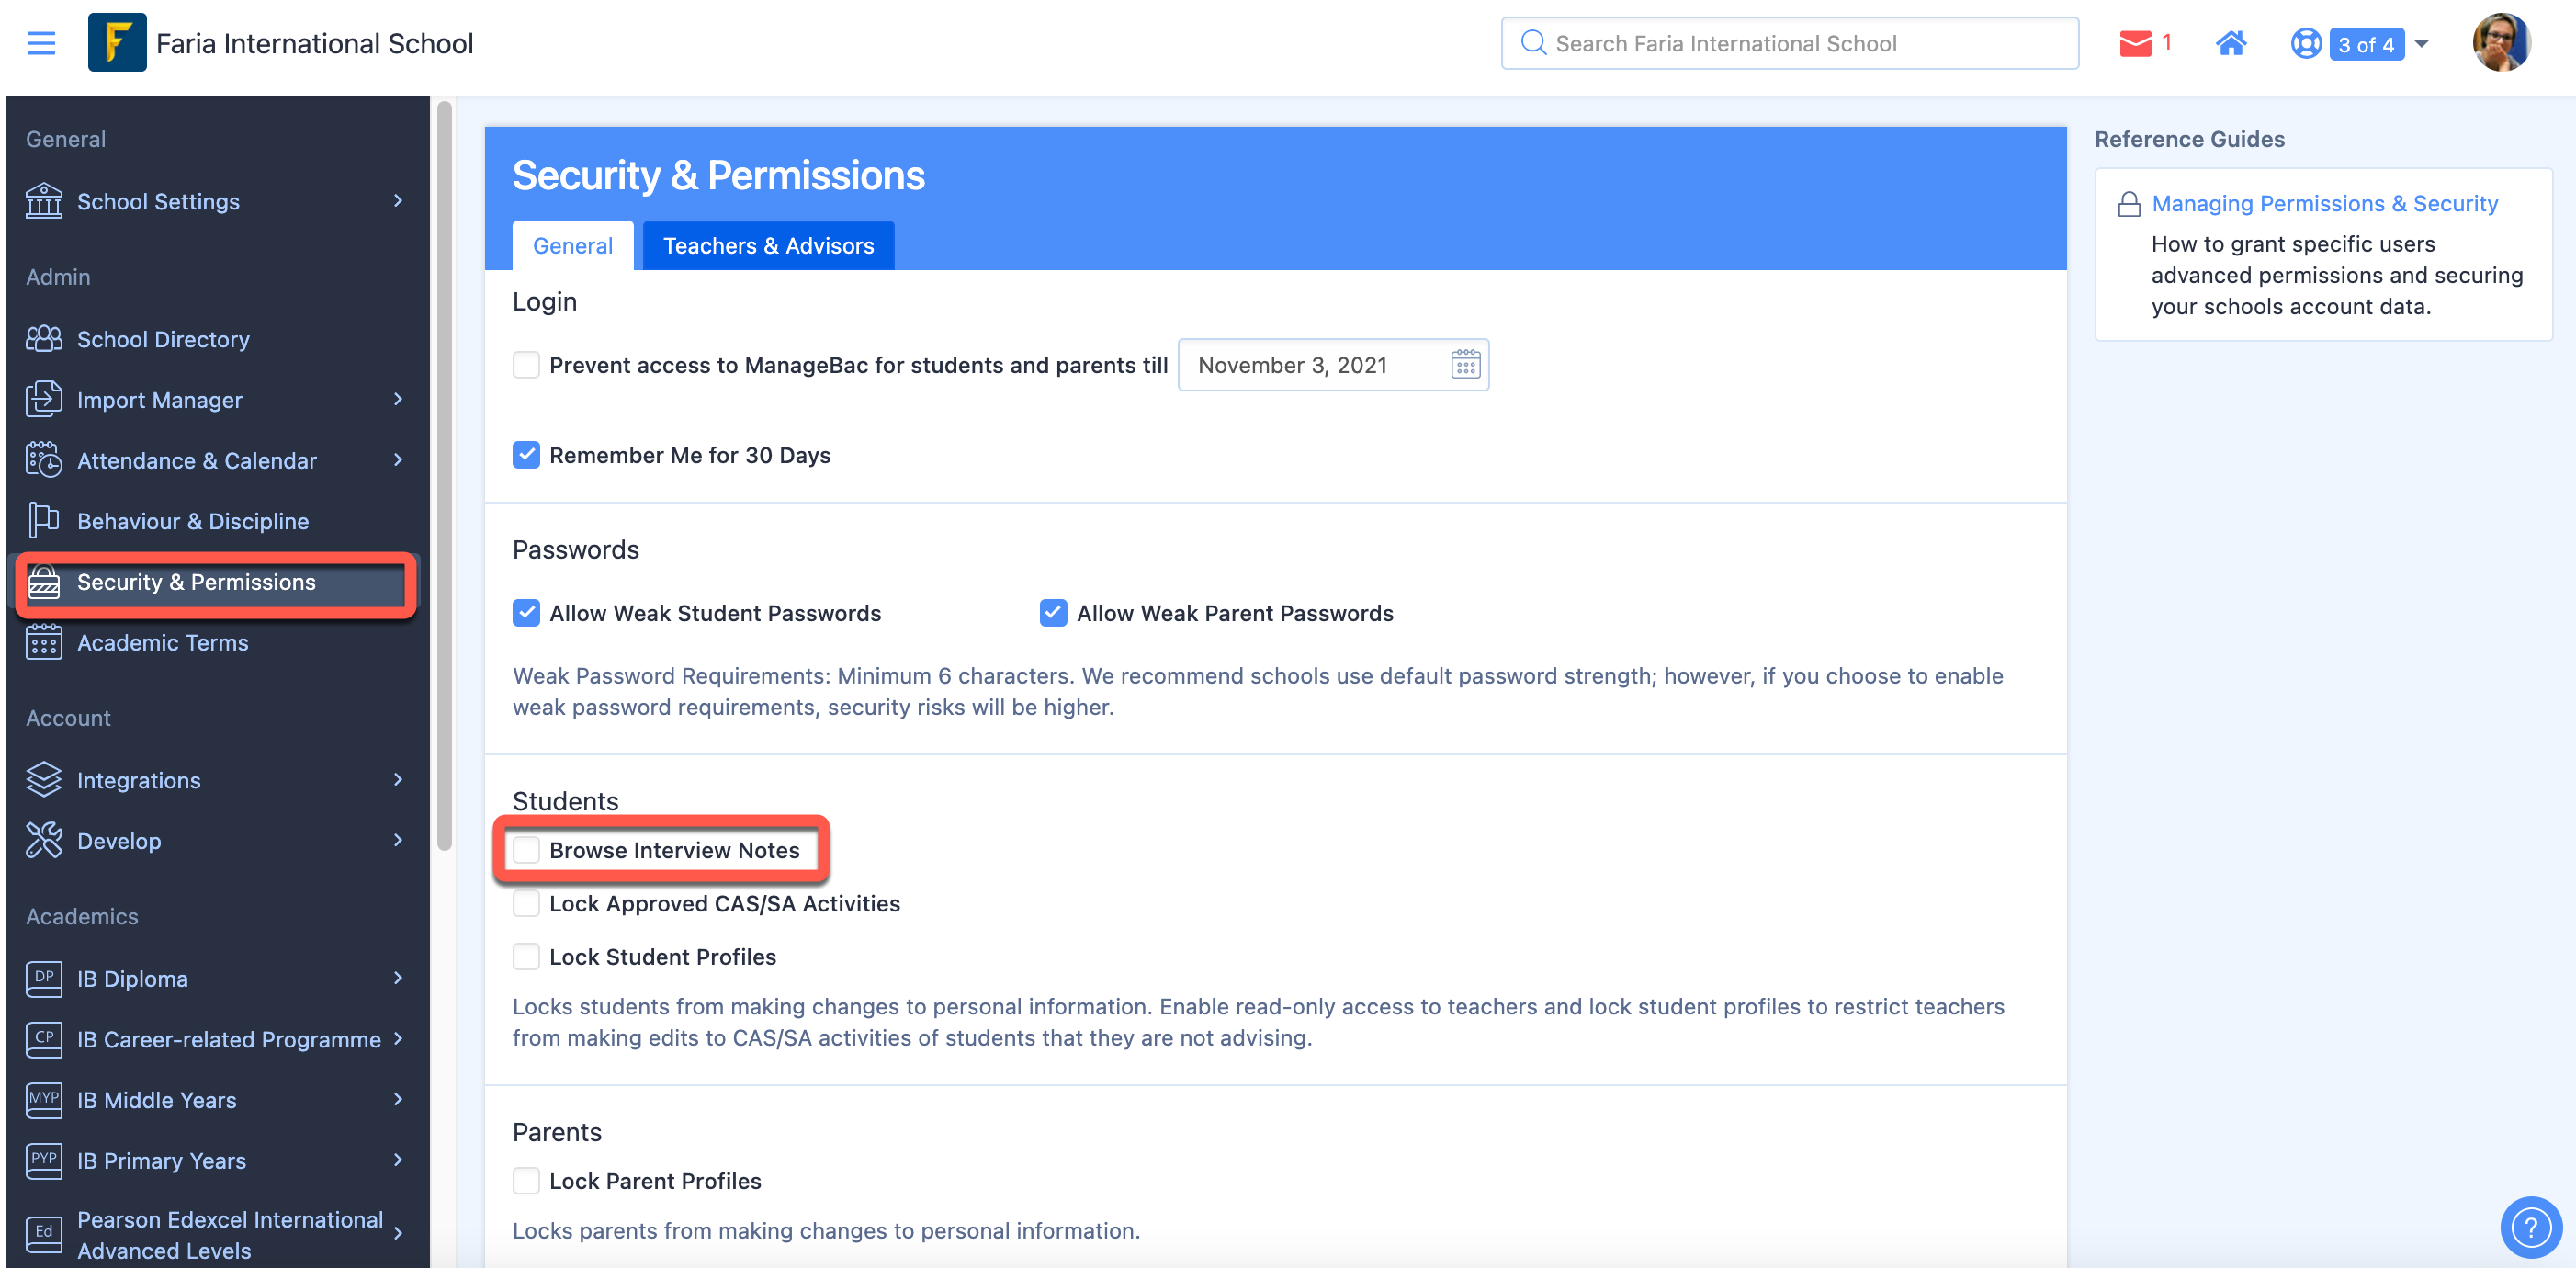2576x1268 pixels.
Task: Open the date picker calendar icon
Action: [1465, 365]
